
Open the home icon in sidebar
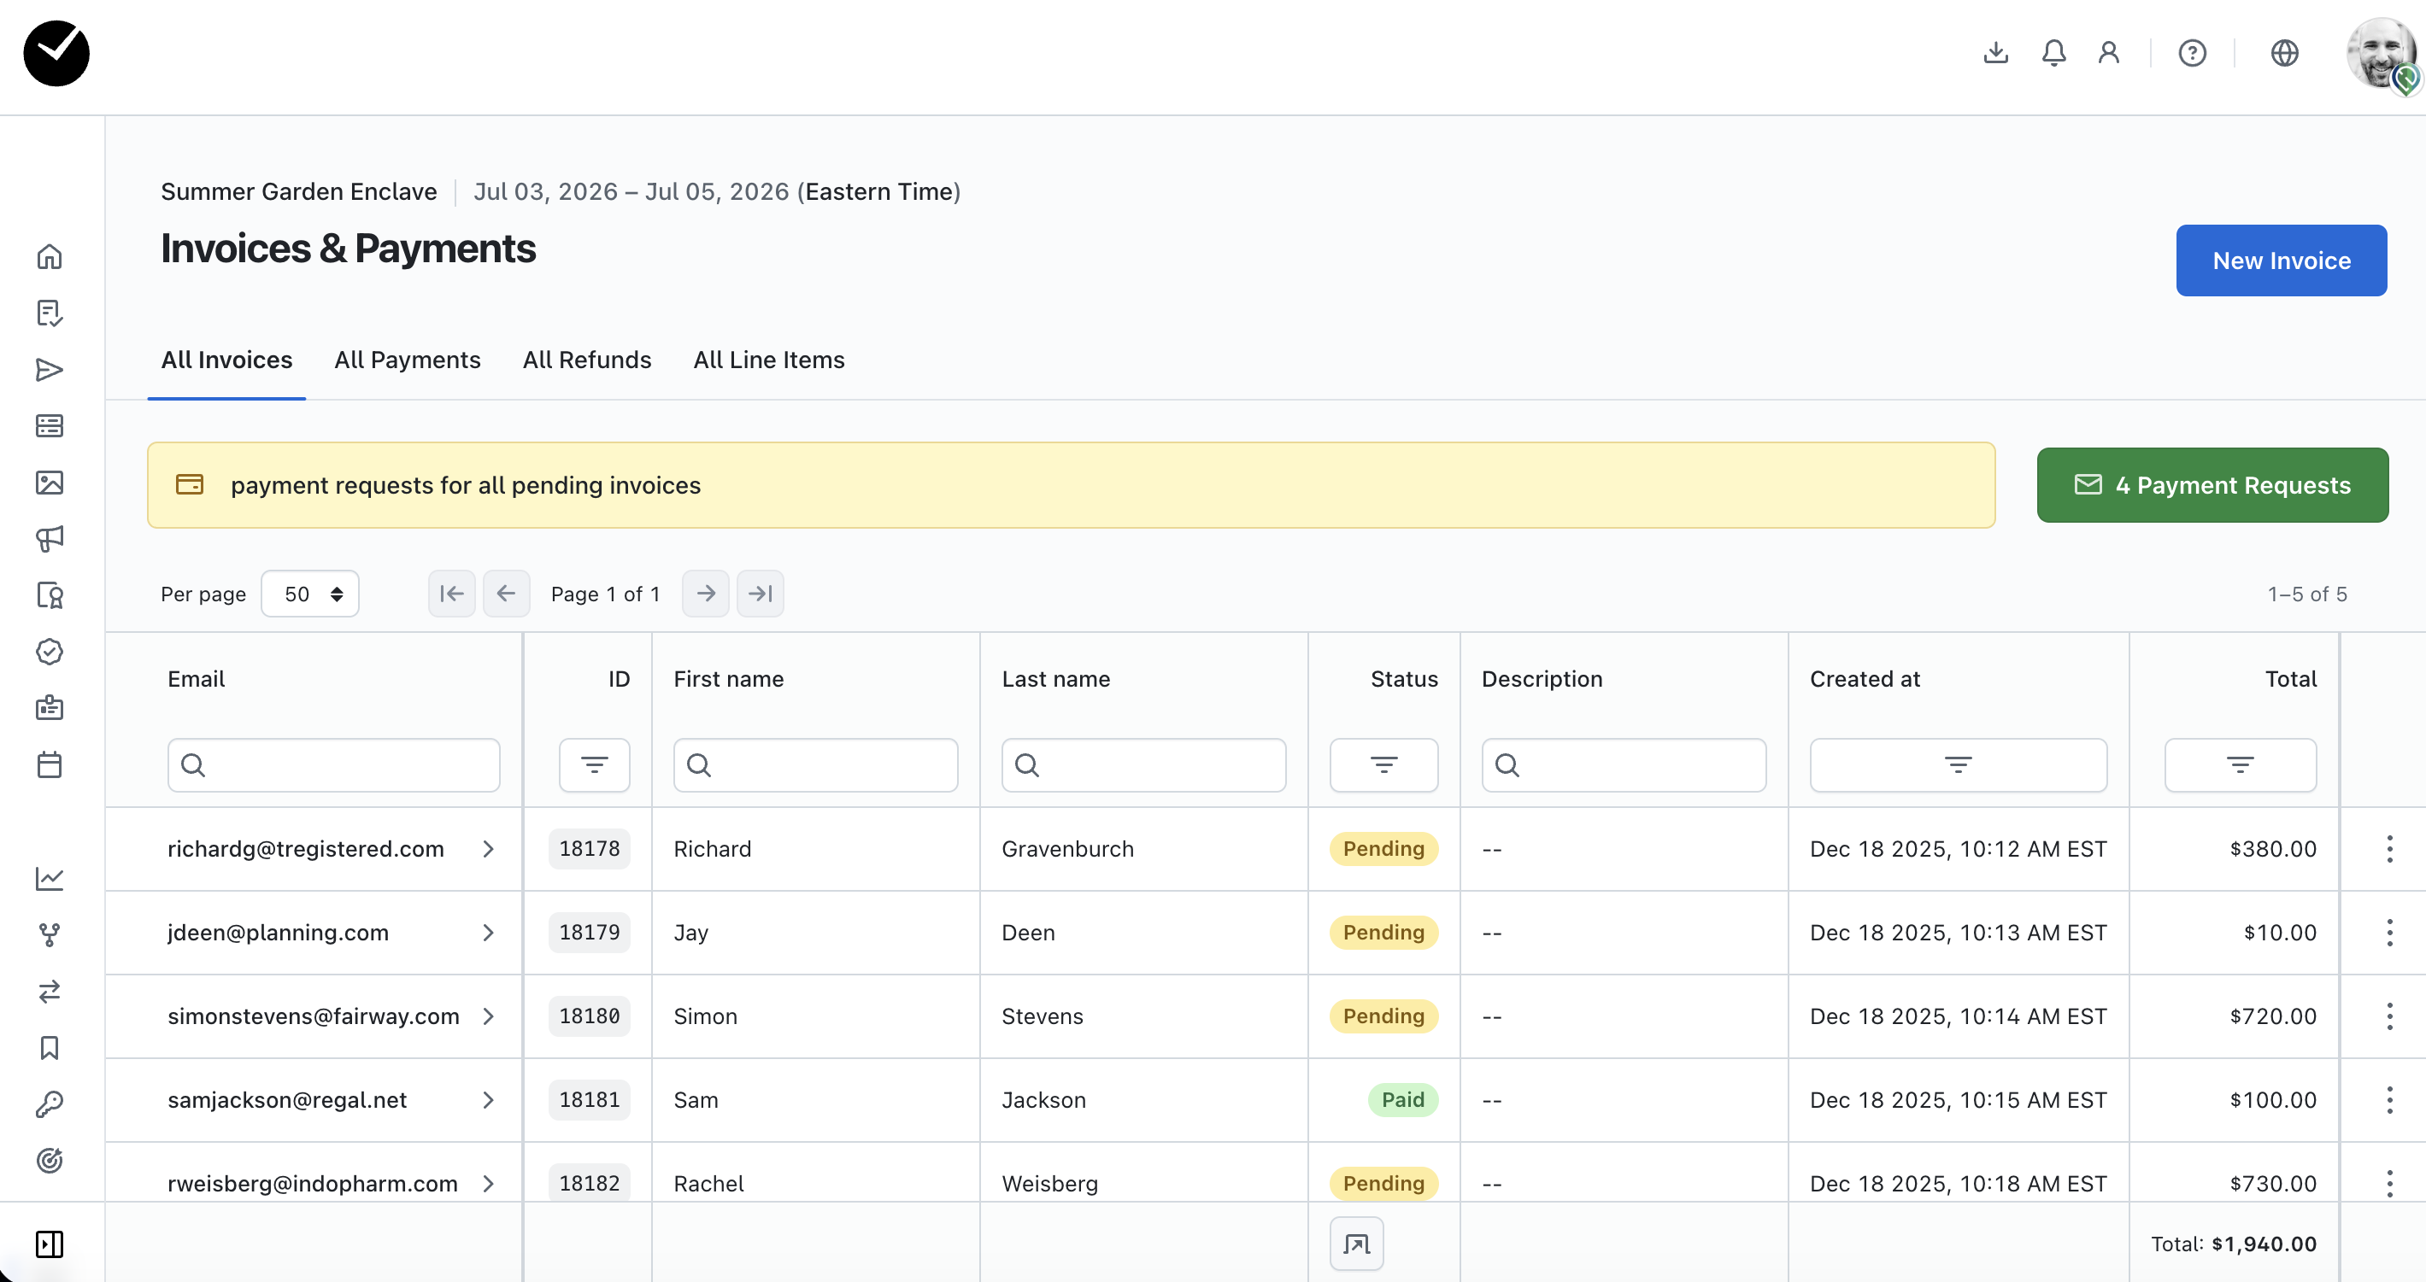tap(49, 257)
